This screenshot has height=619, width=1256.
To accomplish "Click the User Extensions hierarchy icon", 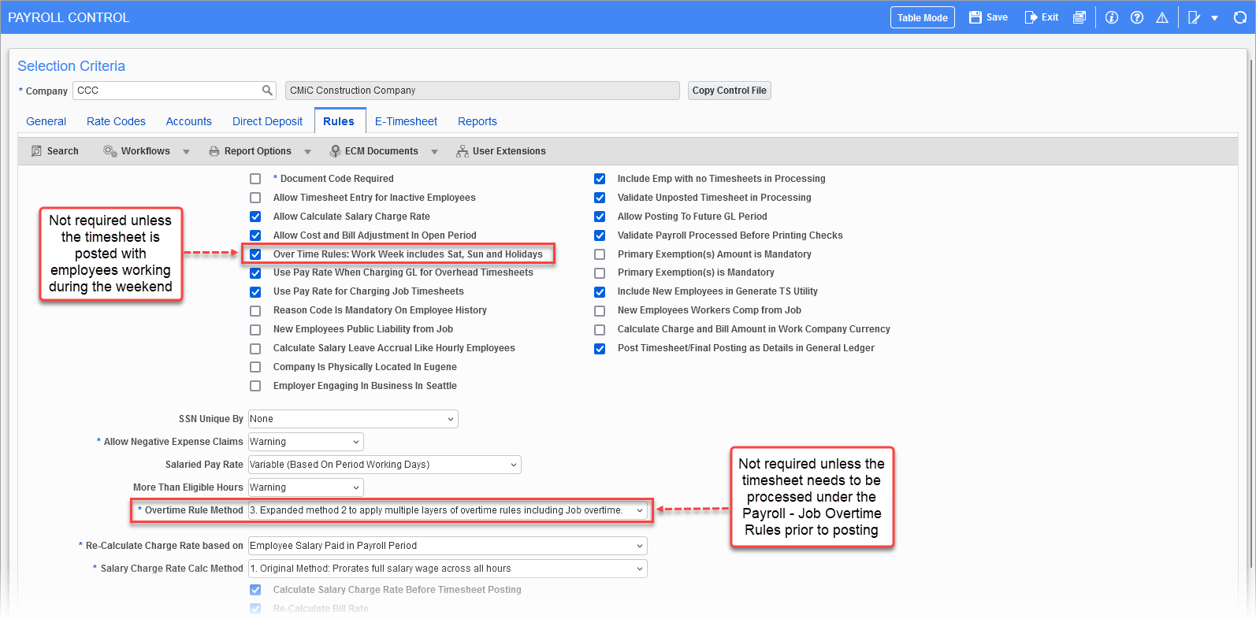I will [x=463, y=151].
